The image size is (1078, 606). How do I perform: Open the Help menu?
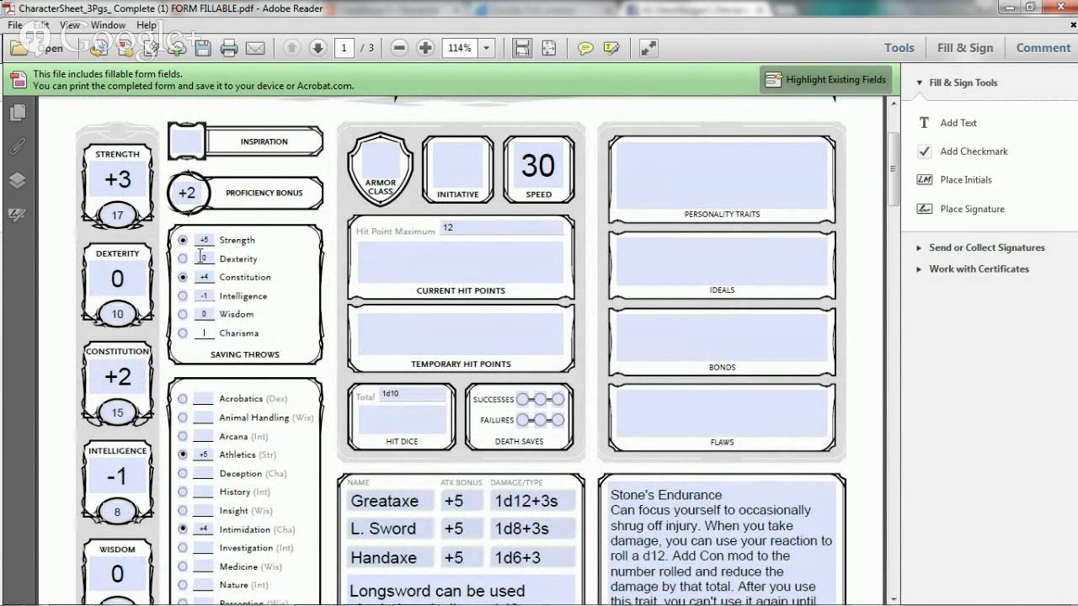click(147, 25)
